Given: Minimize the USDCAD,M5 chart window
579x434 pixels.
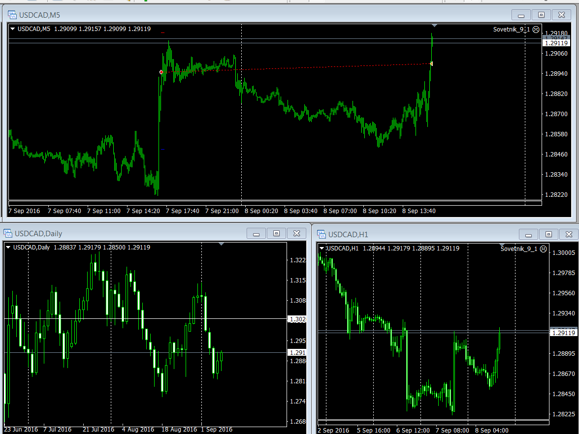Looking at the screenshot, I should [x=521, y=15].
